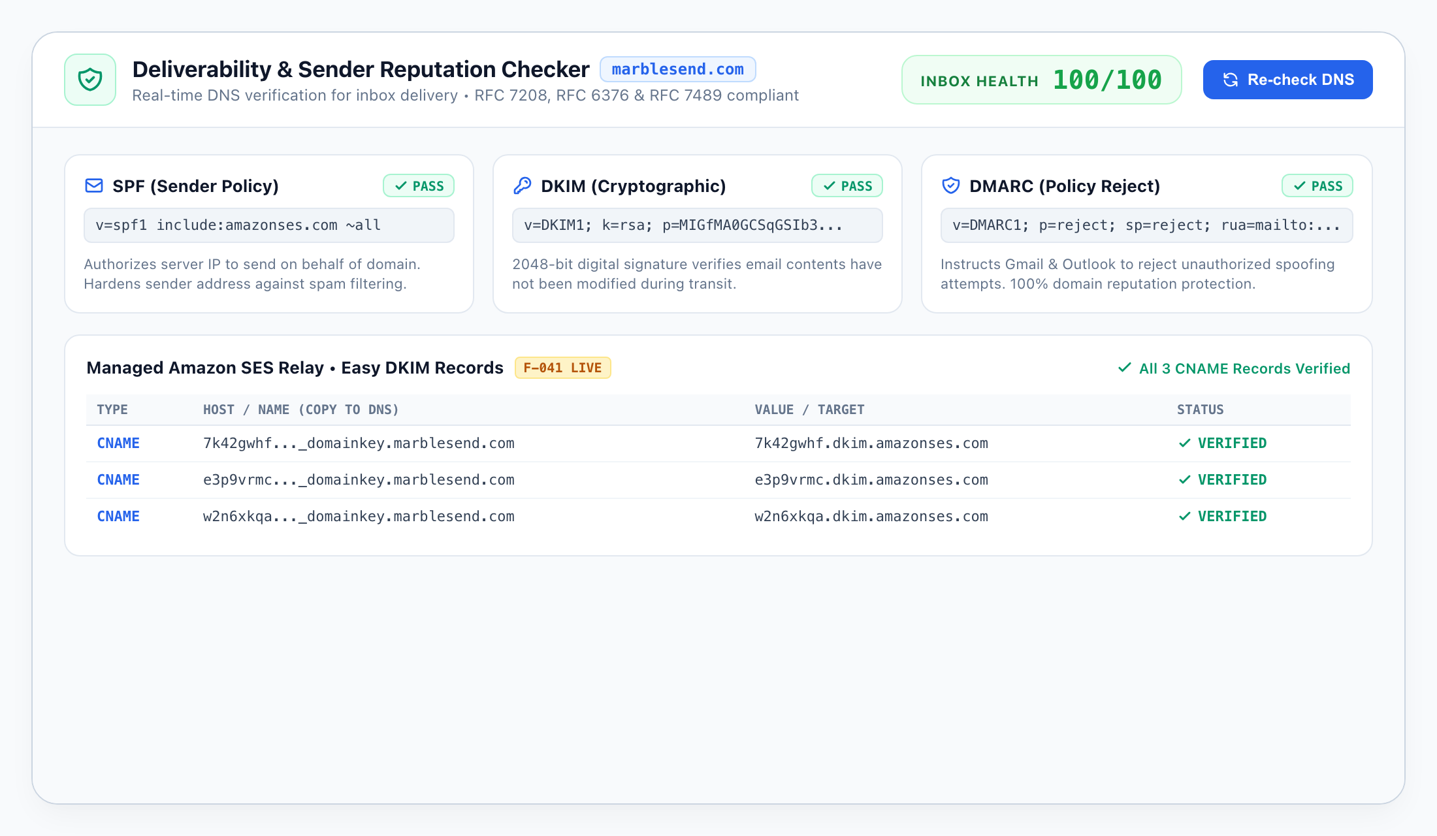Click the VALUE / TARGET column header
This screenshot has width=1437, height=836.
[x=809, y=410]
